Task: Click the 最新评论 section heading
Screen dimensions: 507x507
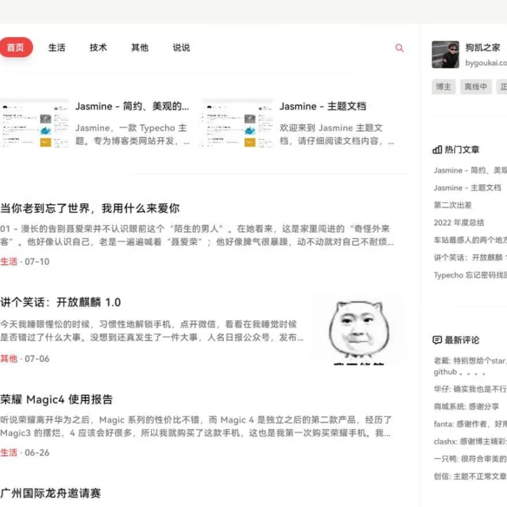Action: [462, 340]
